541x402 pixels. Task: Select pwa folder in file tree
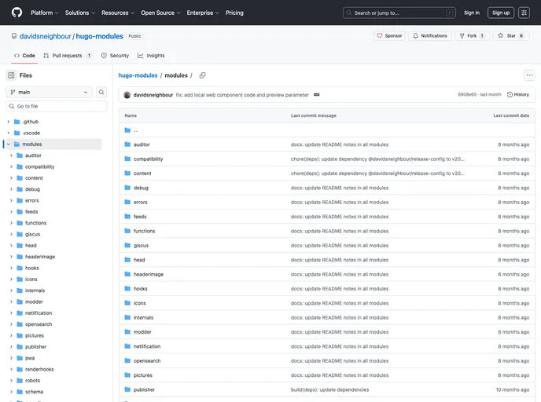30,358
